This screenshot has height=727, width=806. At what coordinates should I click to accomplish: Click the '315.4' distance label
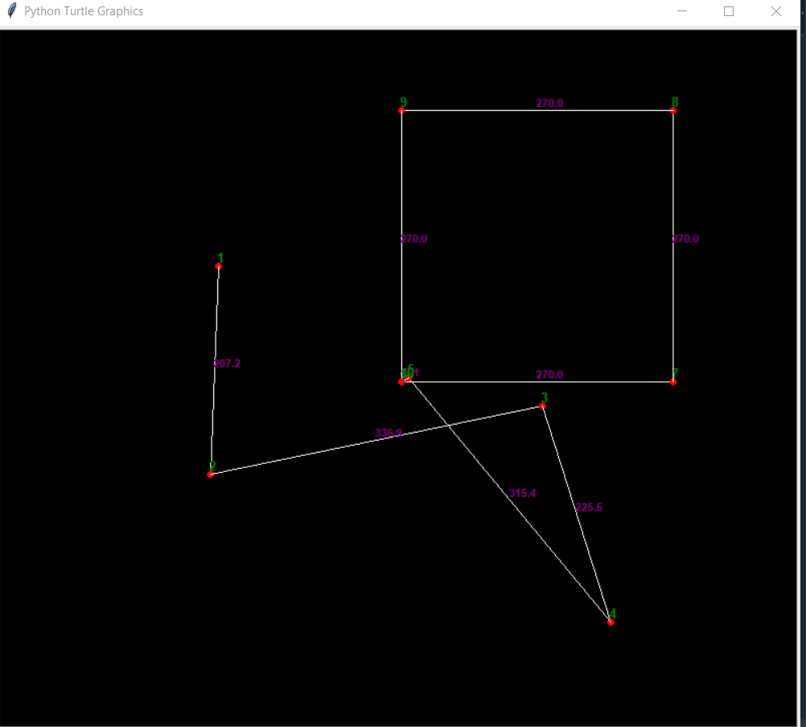coord(522,493)
